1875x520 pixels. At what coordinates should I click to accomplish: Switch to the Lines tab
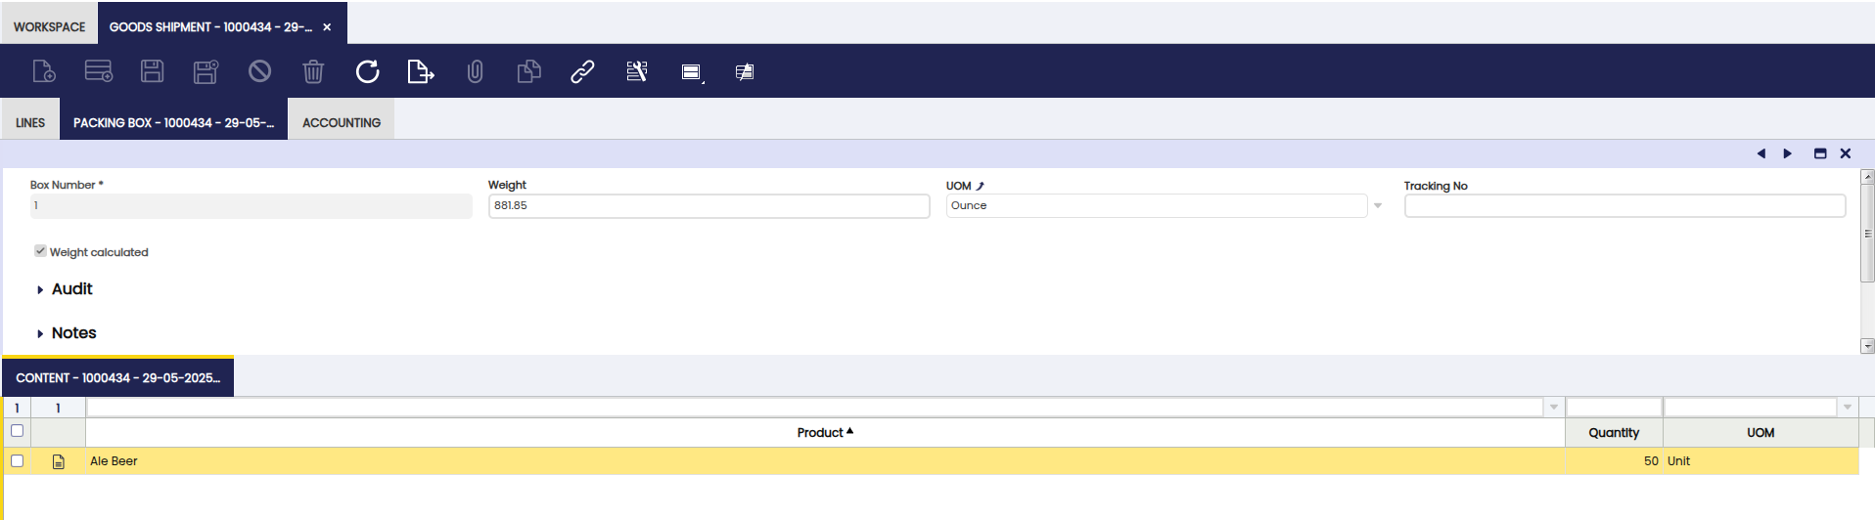point(30,123)
